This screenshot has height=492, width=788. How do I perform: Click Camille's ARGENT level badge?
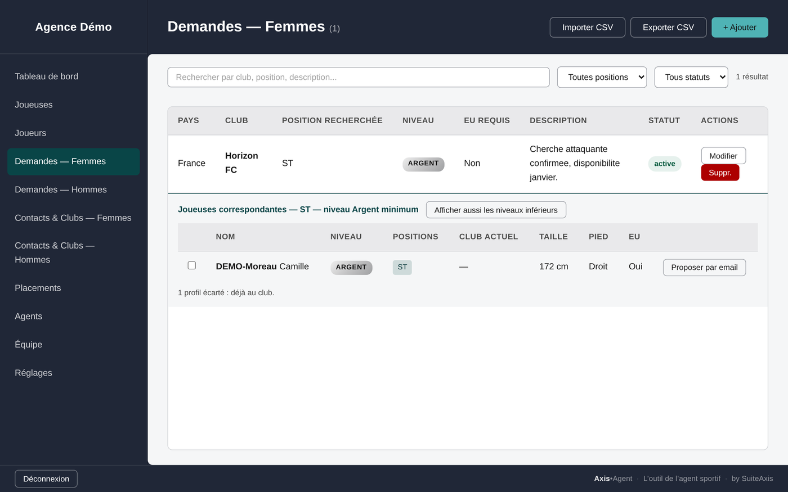[351, 267]
